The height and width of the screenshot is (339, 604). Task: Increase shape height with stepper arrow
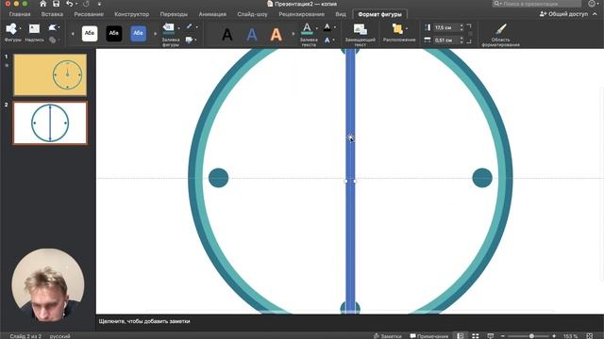461,25
